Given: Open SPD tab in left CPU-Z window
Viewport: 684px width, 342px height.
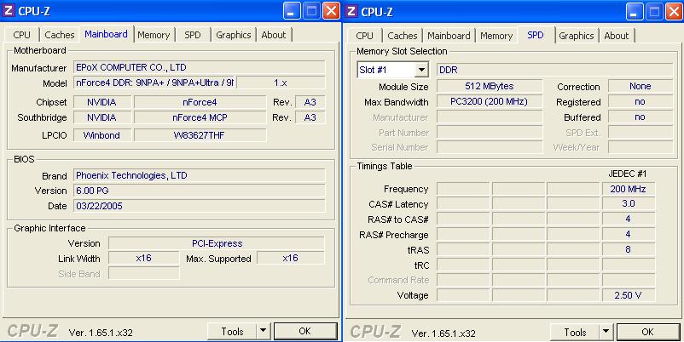Looking at the screenshot, I should (x=193, y=35).
